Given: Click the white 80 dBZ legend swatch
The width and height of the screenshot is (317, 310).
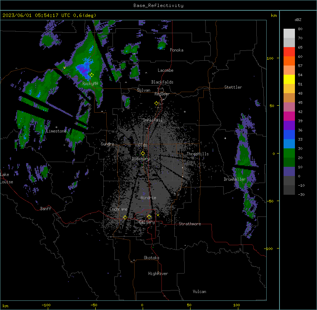Looking at the screenshot, I should pos(289,34).
